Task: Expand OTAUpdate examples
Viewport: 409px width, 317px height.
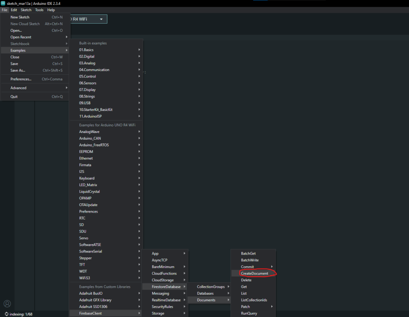Action: tap(106, 205)
